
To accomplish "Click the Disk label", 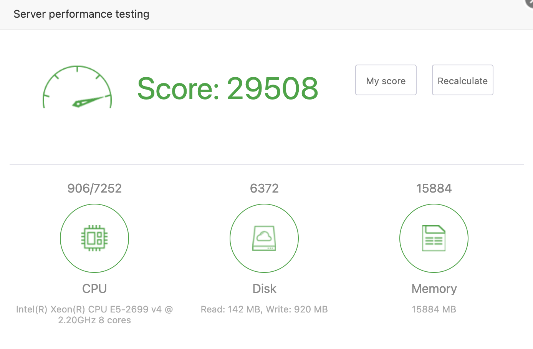I will 264,289.
